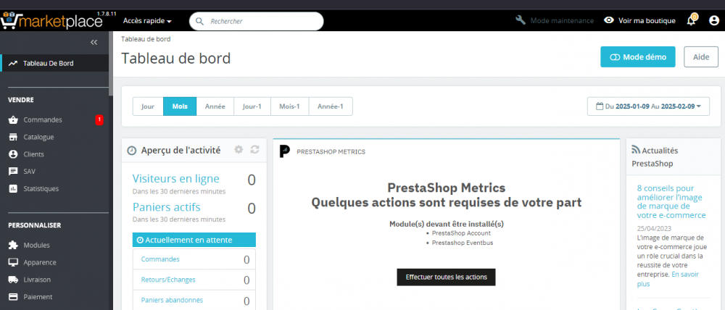725x310 pixels.
Task: Click Effectuer toutes les actions button
Action: tap(446, 277)
